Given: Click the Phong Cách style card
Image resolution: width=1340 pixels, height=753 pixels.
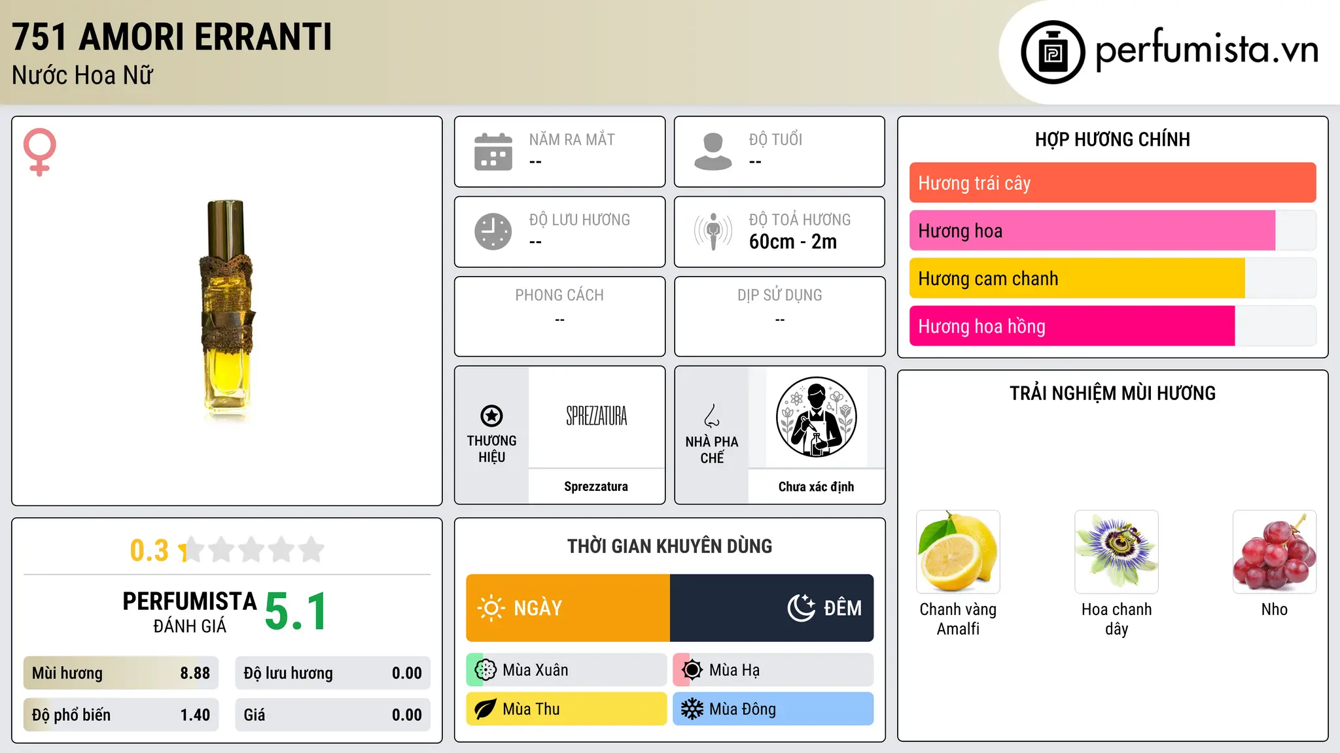Looking at the screenshot, I should pyautogui.click(x=559, y=316).
